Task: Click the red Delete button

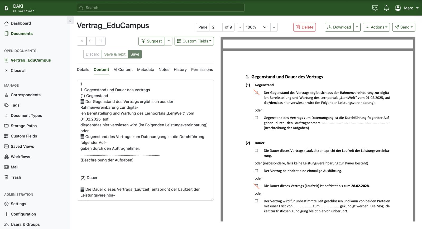Action: click(x=305, y=27)
